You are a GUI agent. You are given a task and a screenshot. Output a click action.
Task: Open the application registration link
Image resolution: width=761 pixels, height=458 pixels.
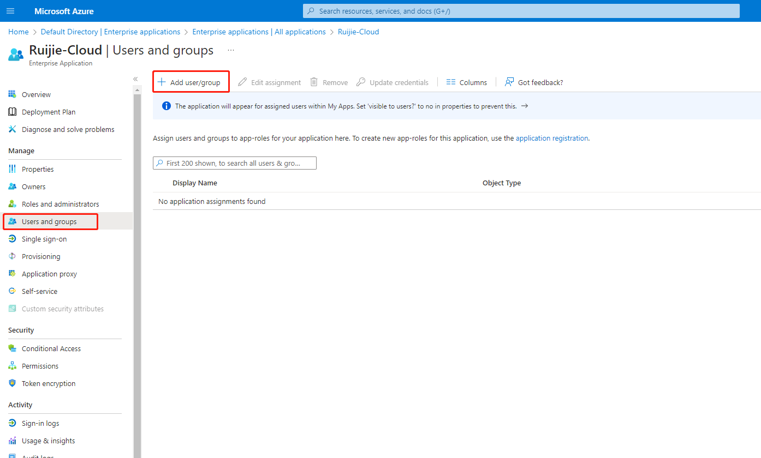click(x=552, y=138)
